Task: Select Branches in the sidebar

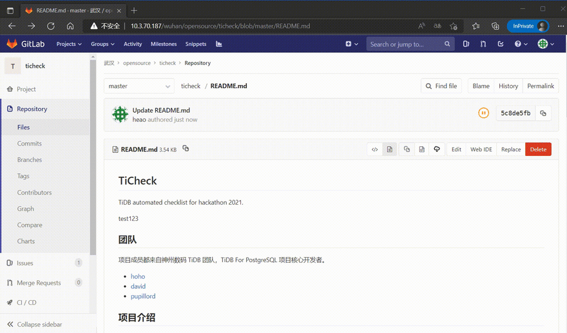Action: [x=29, y=160]
